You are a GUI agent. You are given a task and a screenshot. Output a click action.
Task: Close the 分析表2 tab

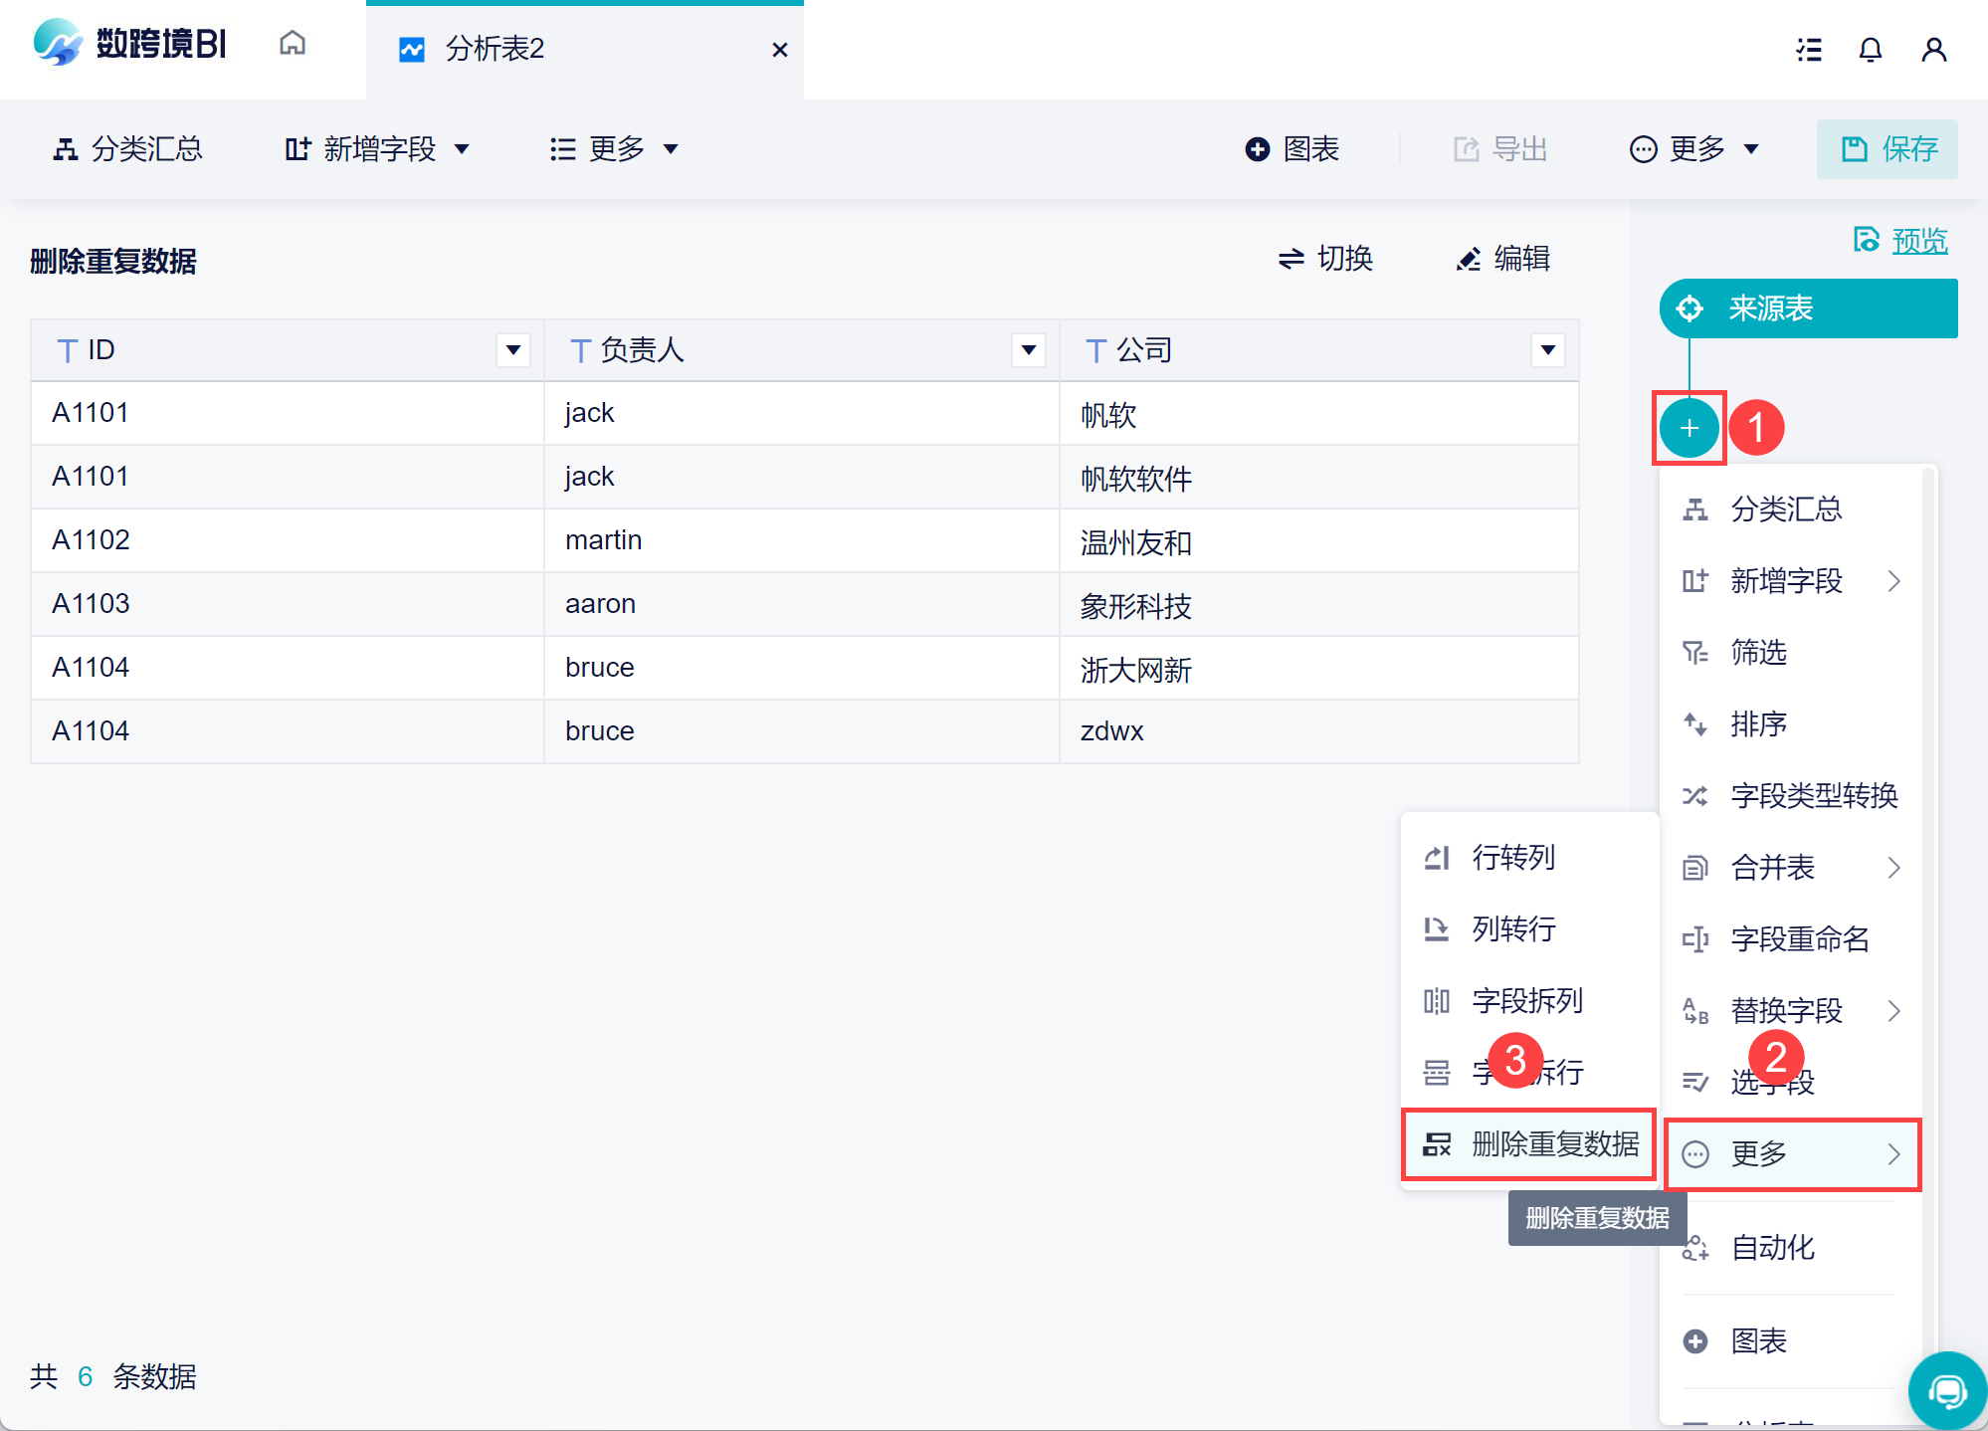780,50
